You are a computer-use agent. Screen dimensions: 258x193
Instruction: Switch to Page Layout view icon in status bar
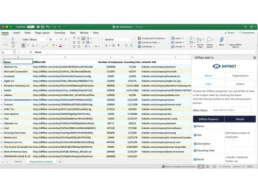pyautogui.click(x=207, y=167)
